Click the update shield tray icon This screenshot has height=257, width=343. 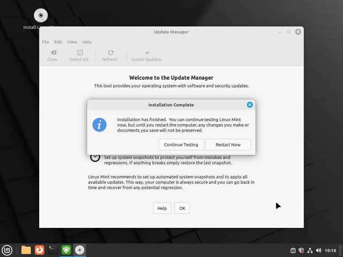point(301,250)
